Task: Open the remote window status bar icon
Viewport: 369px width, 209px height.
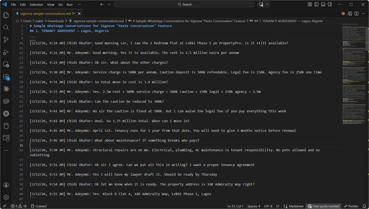Action: coord(4,206)
